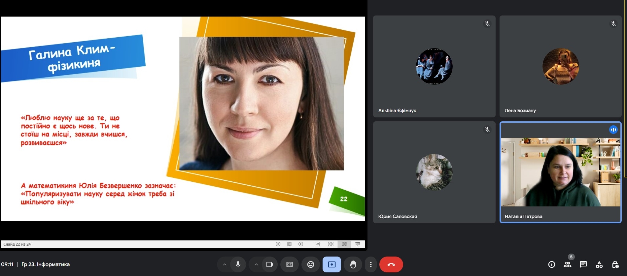Select Наталія Петрова's video tile
627x276 pixels.
tap(560, 172)
